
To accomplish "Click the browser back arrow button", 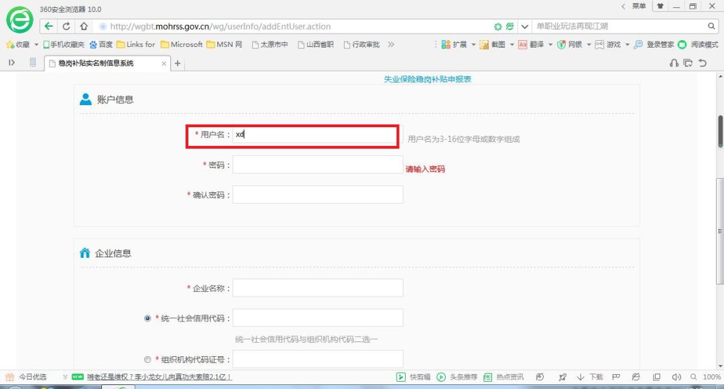I will point(49,27).
